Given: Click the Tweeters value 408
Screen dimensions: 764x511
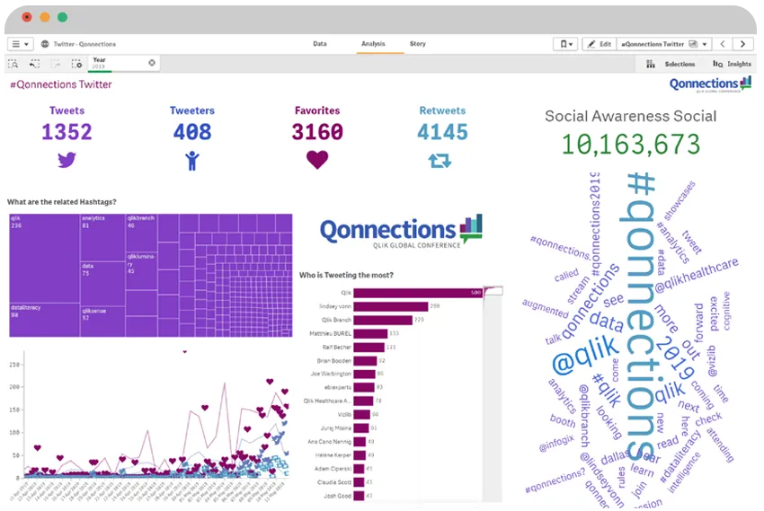Looking at the screenshot, I should 192,132.
